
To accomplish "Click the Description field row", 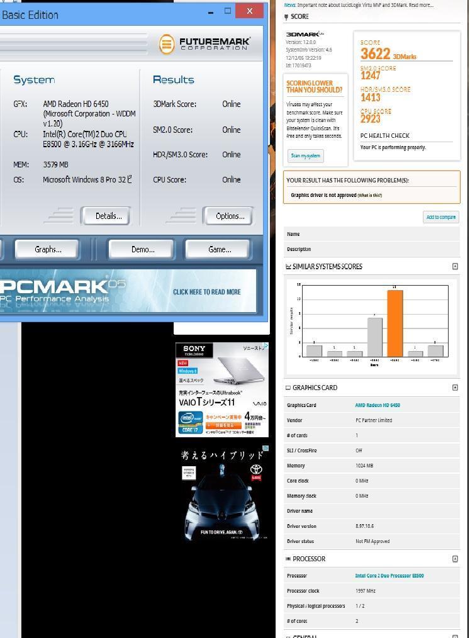I will pos(371,249).
